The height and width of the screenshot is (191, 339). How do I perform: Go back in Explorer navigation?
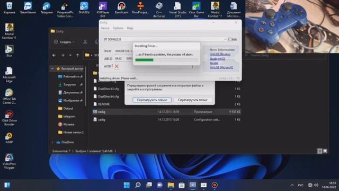click(x=54, y=55)
